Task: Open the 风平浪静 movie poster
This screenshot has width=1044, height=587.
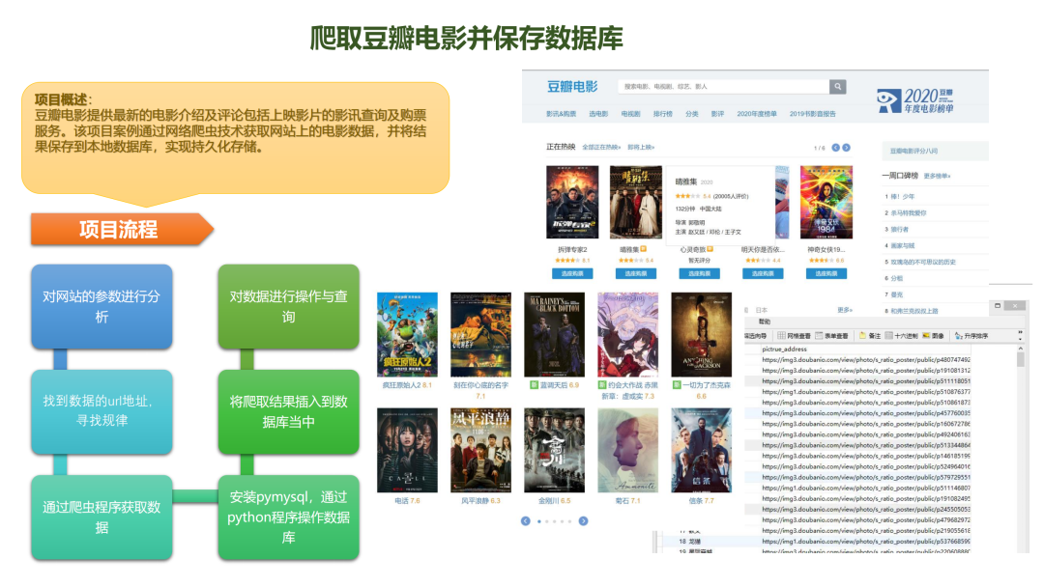Action: point(480,450)
